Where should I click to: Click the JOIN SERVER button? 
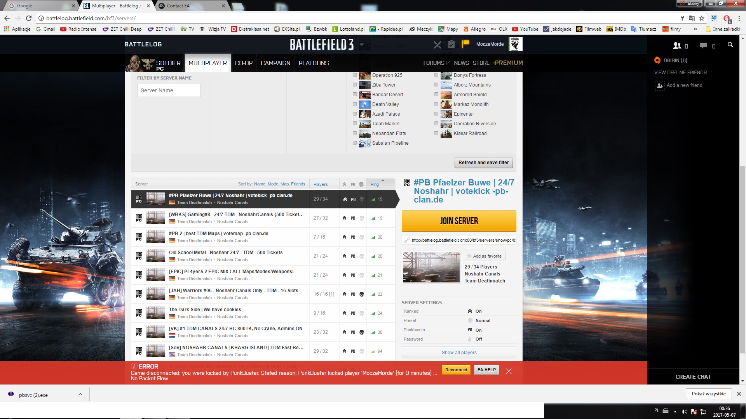coord(459,221)
